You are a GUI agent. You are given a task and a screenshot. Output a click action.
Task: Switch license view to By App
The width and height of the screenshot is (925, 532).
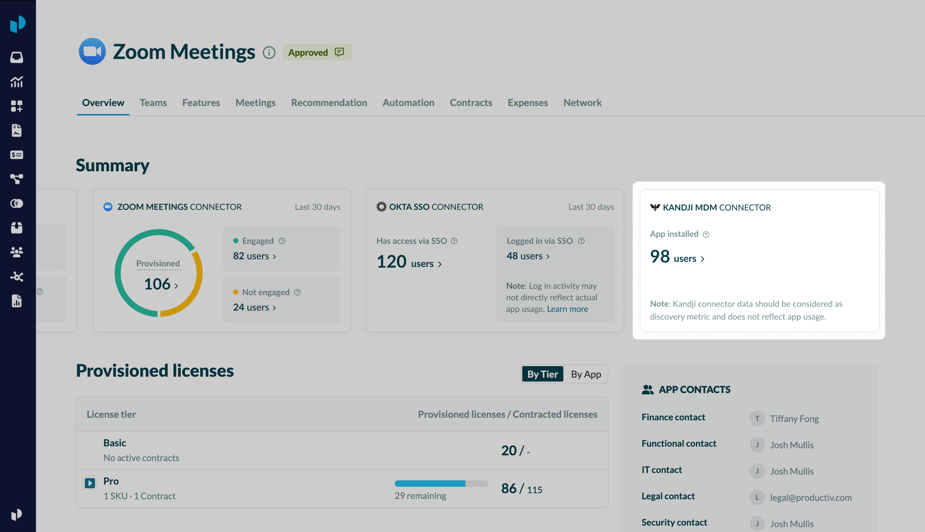point(586,374)
